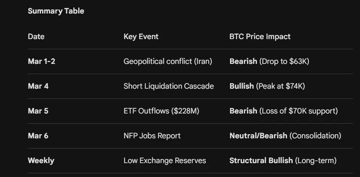Click the Structural Bullish (Long-term) impact cell

[x=283, y=160]
